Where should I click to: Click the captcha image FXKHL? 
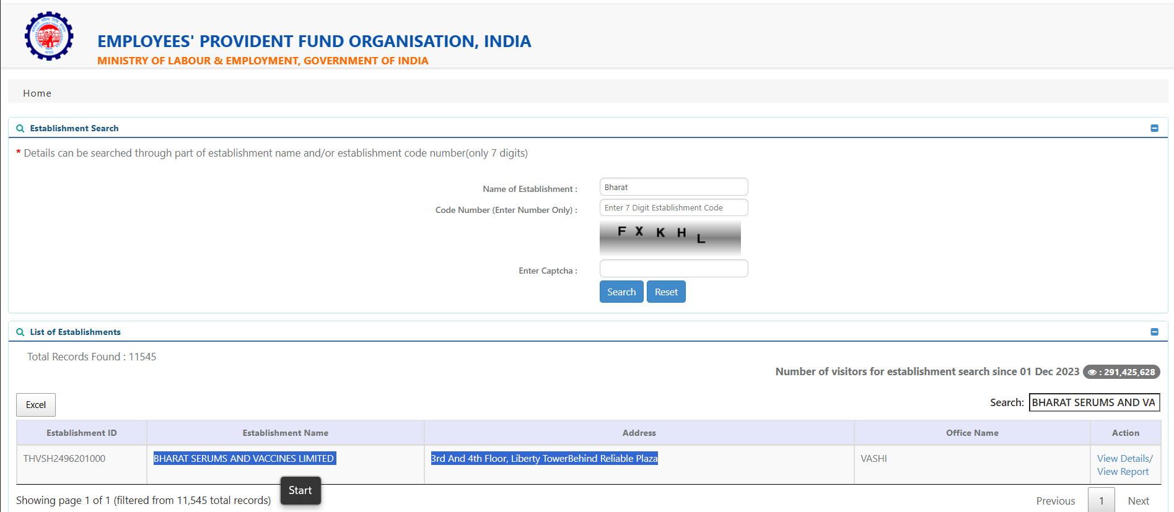pyautogui.click(x=670, y=238)
